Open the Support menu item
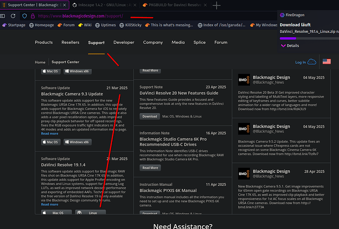This screenshot has height=229, width=339. point(96,43)
